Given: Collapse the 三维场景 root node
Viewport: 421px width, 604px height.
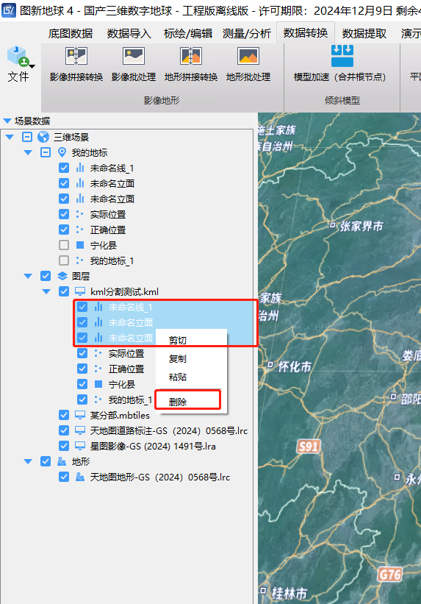Looking at the screenshot, I should point(10,137).
